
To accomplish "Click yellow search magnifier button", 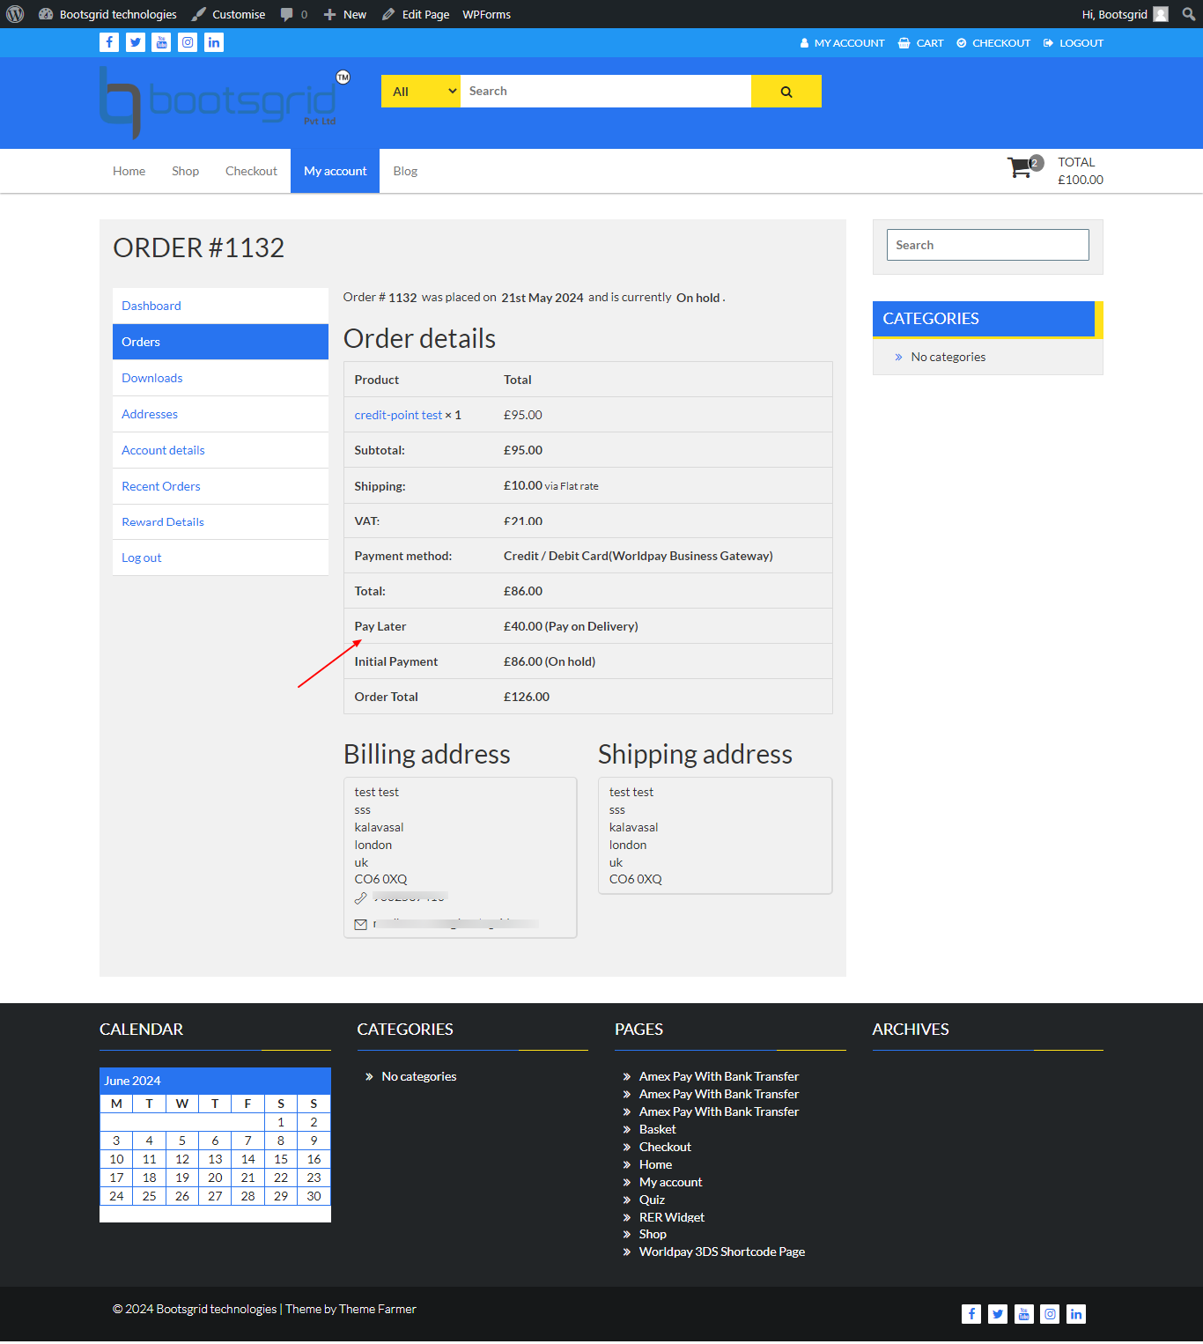I will pos(786,92).
